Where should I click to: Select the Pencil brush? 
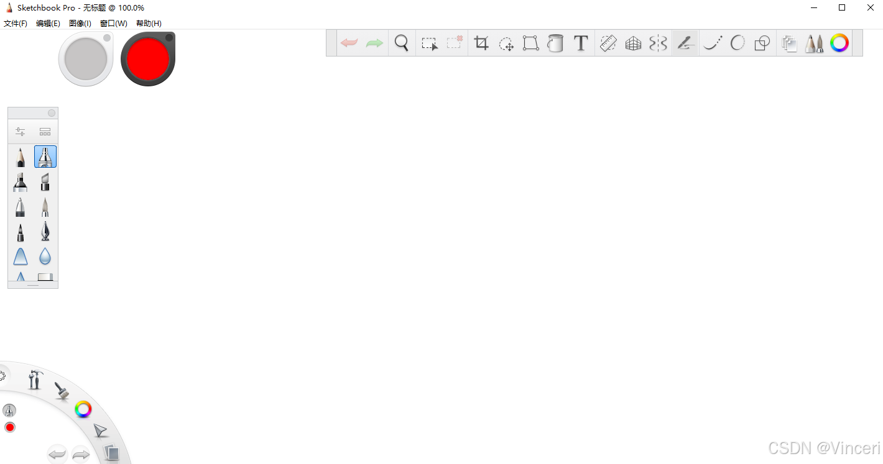click(21, 157)
